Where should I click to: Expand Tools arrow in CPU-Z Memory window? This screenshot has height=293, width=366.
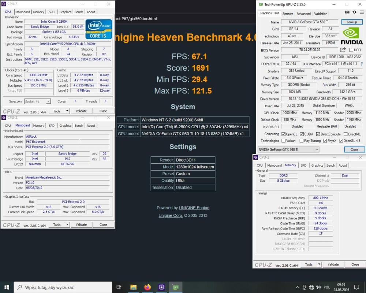[x=319, y=264]
